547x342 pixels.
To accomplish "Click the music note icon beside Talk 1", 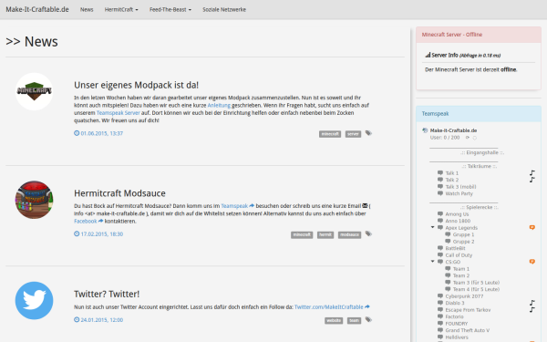I will coord(532,172).
